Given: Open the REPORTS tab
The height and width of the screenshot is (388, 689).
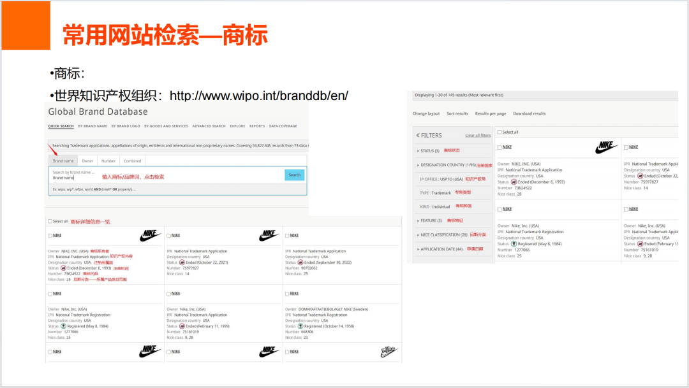Looking at the screenshot, I should coord(257,126).
